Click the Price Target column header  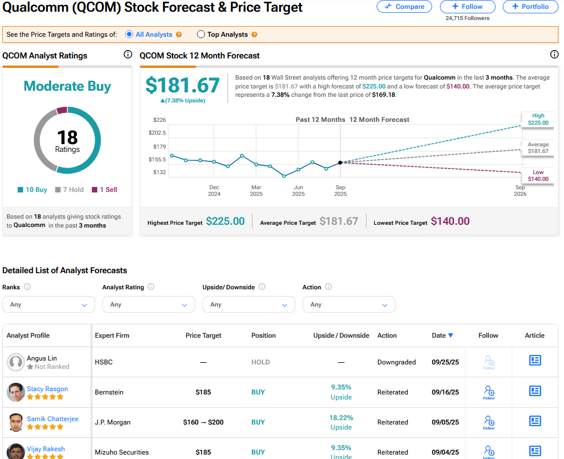pos(203,335)
